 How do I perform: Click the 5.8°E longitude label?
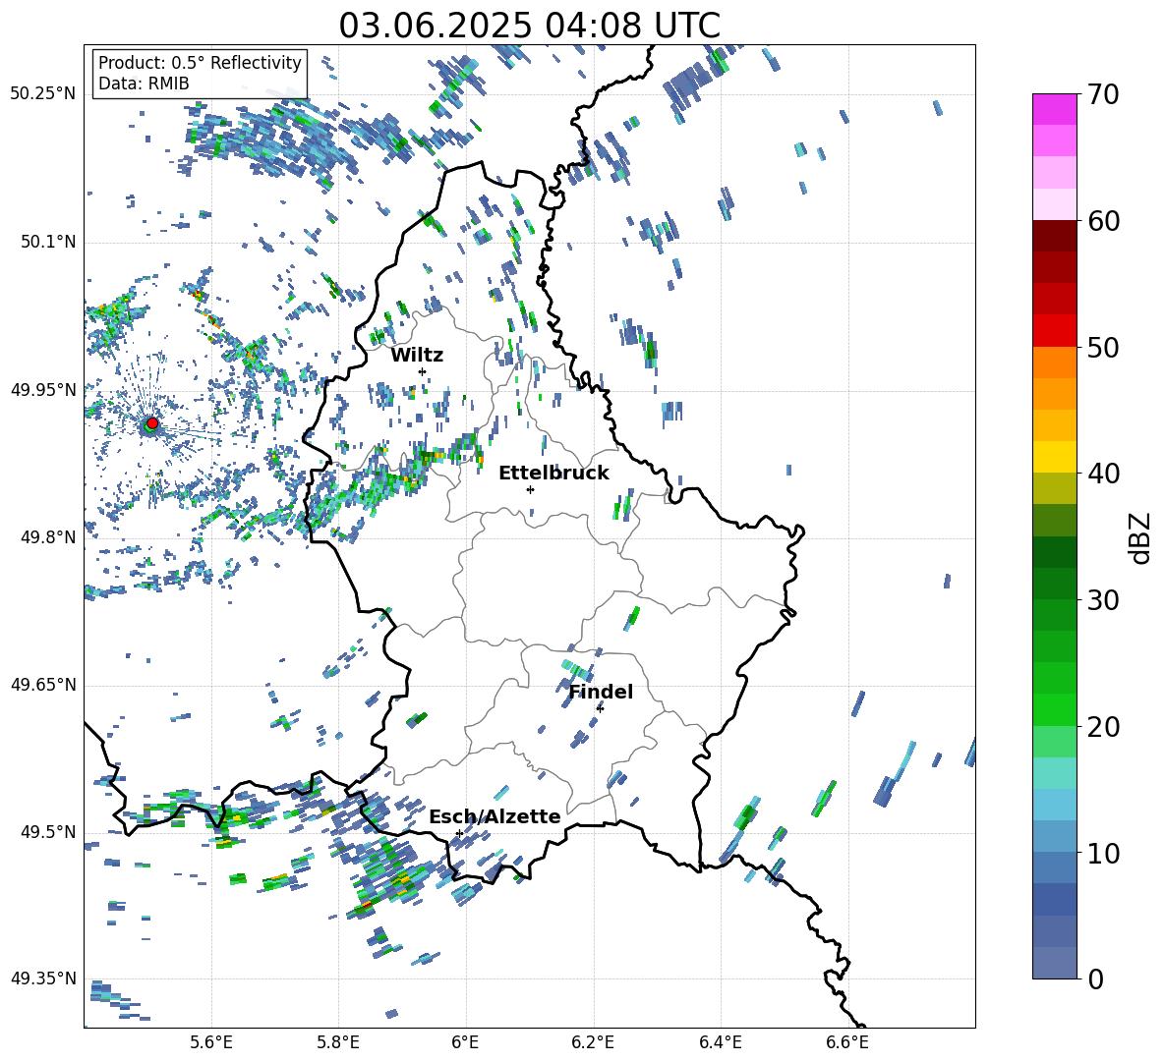pyautogui.click(x=338, y=1042)
